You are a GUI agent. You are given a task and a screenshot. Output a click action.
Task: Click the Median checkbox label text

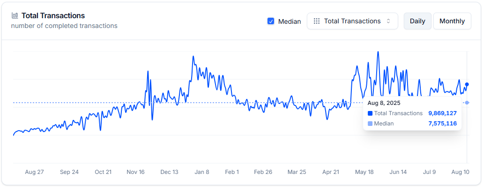click(x=290, y=21)
